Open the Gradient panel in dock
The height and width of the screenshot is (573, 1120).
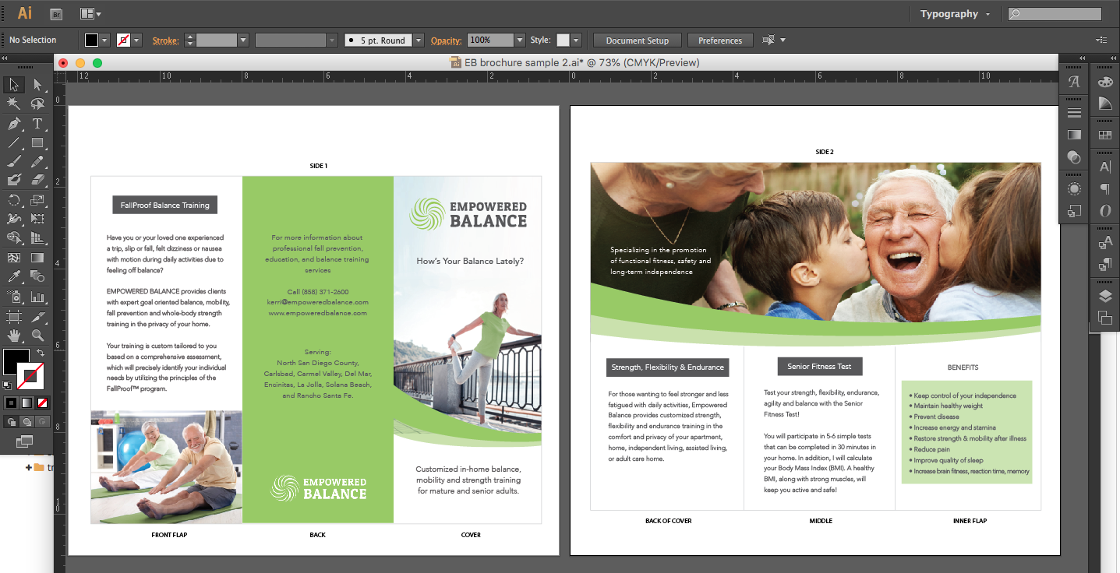tap(1074, 135)
